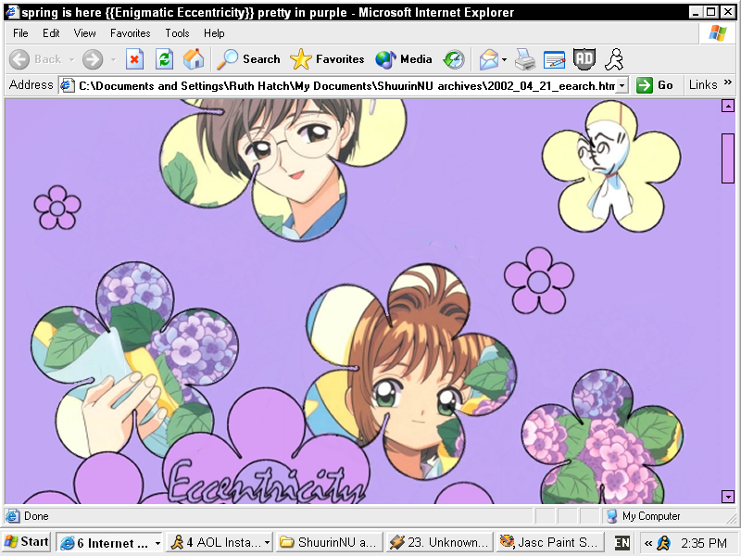Click the Links toolbar label
The width and height of the screenshot is (741, 556).
click(703, 84)
